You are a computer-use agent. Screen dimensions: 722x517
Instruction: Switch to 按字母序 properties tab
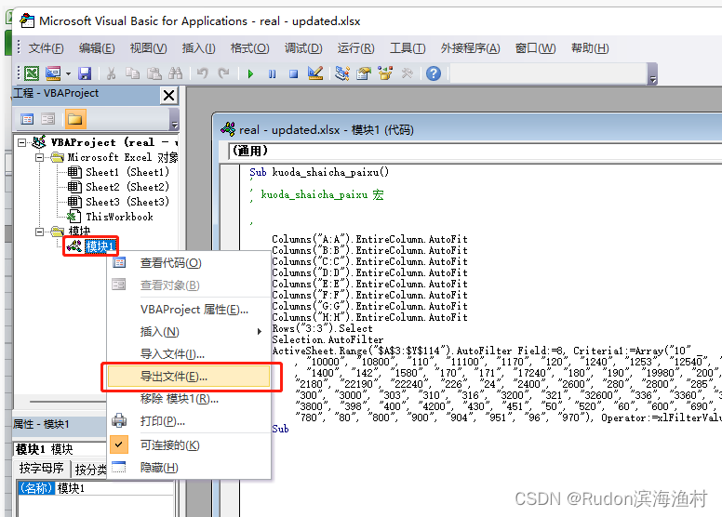tap(42, 469)
